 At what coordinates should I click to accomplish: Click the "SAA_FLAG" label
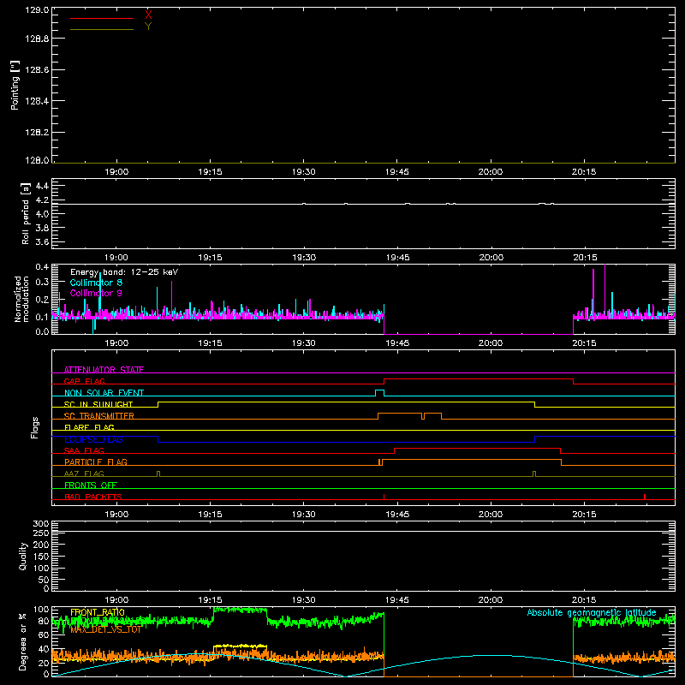click(84, 450)
